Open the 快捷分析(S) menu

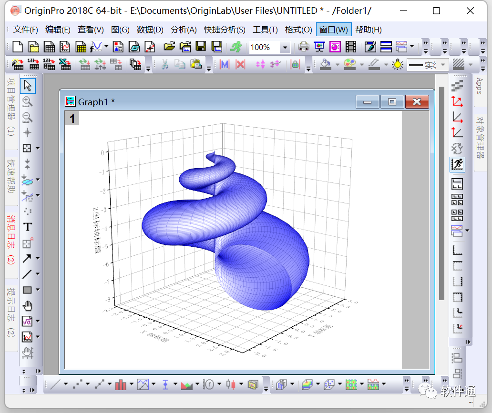tap(225, 30)
